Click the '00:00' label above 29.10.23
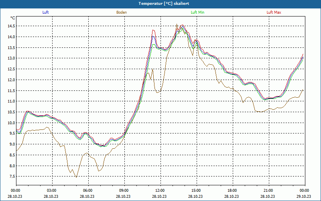 point(305,191)
